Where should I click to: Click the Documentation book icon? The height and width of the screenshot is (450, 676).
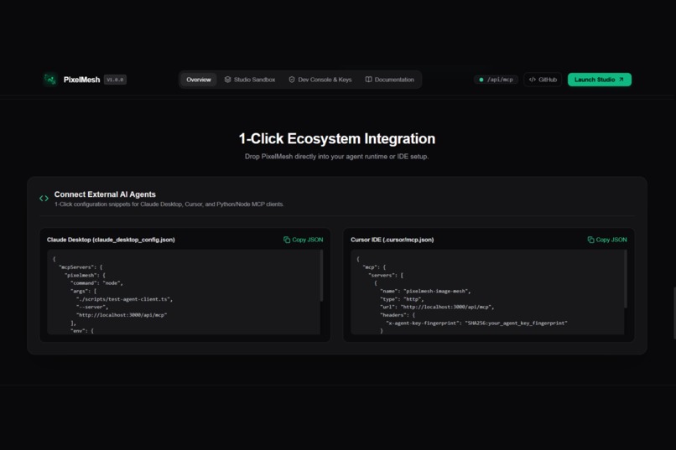click(368, 80)
